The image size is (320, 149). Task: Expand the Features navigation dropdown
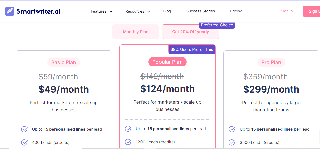[x=101, y=11]
